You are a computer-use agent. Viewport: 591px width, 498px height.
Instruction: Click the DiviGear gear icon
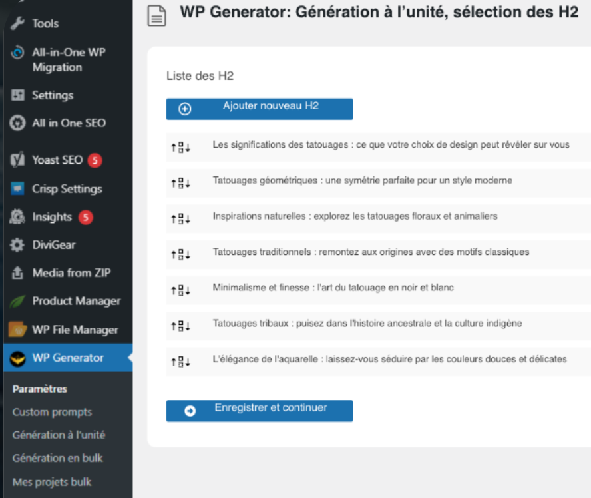17,245
